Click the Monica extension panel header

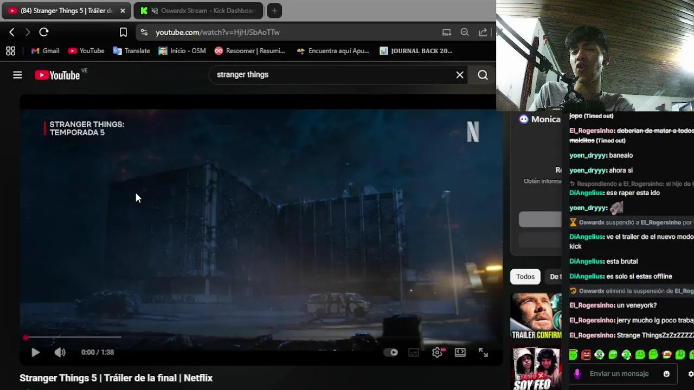539,120
